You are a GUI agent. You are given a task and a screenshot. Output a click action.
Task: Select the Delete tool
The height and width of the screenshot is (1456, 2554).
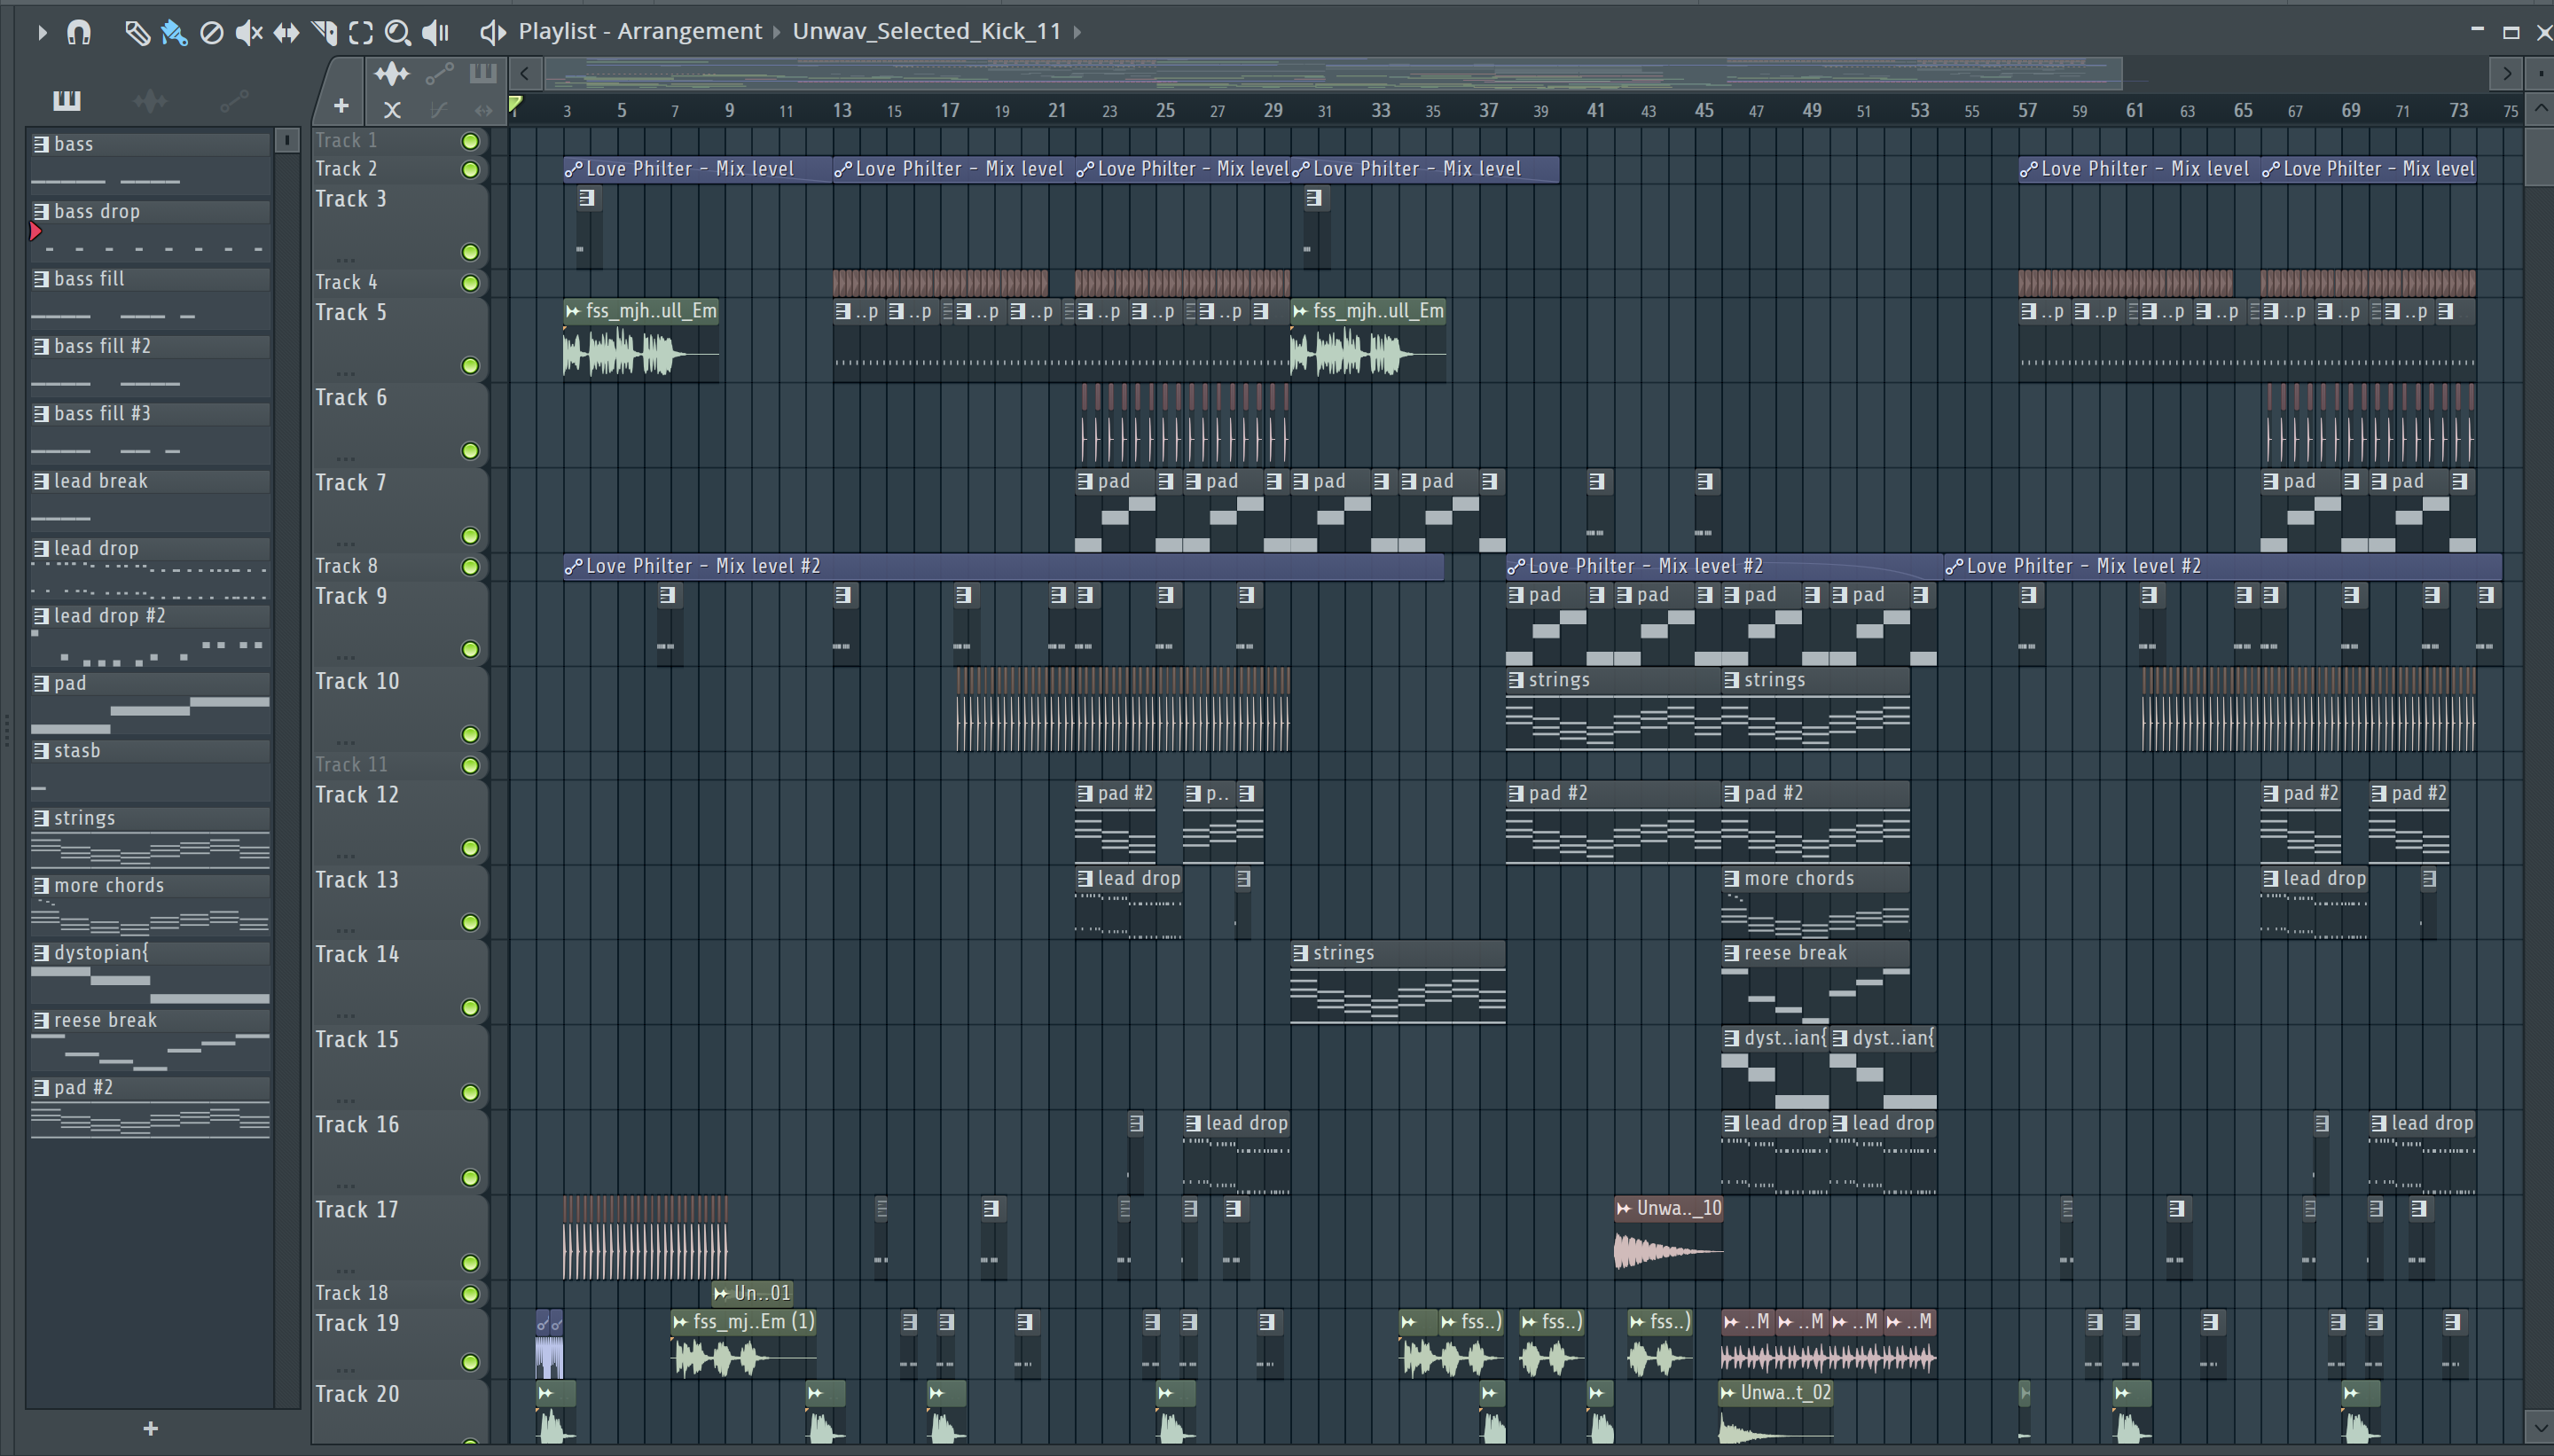(211, 32)
